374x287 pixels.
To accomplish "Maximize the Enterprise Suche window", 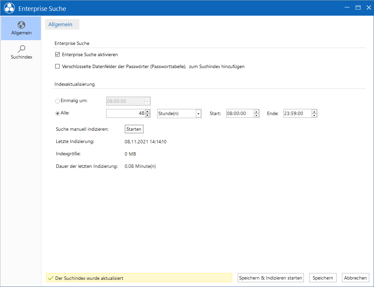I will pyautogui.click(x=358, y=7).
